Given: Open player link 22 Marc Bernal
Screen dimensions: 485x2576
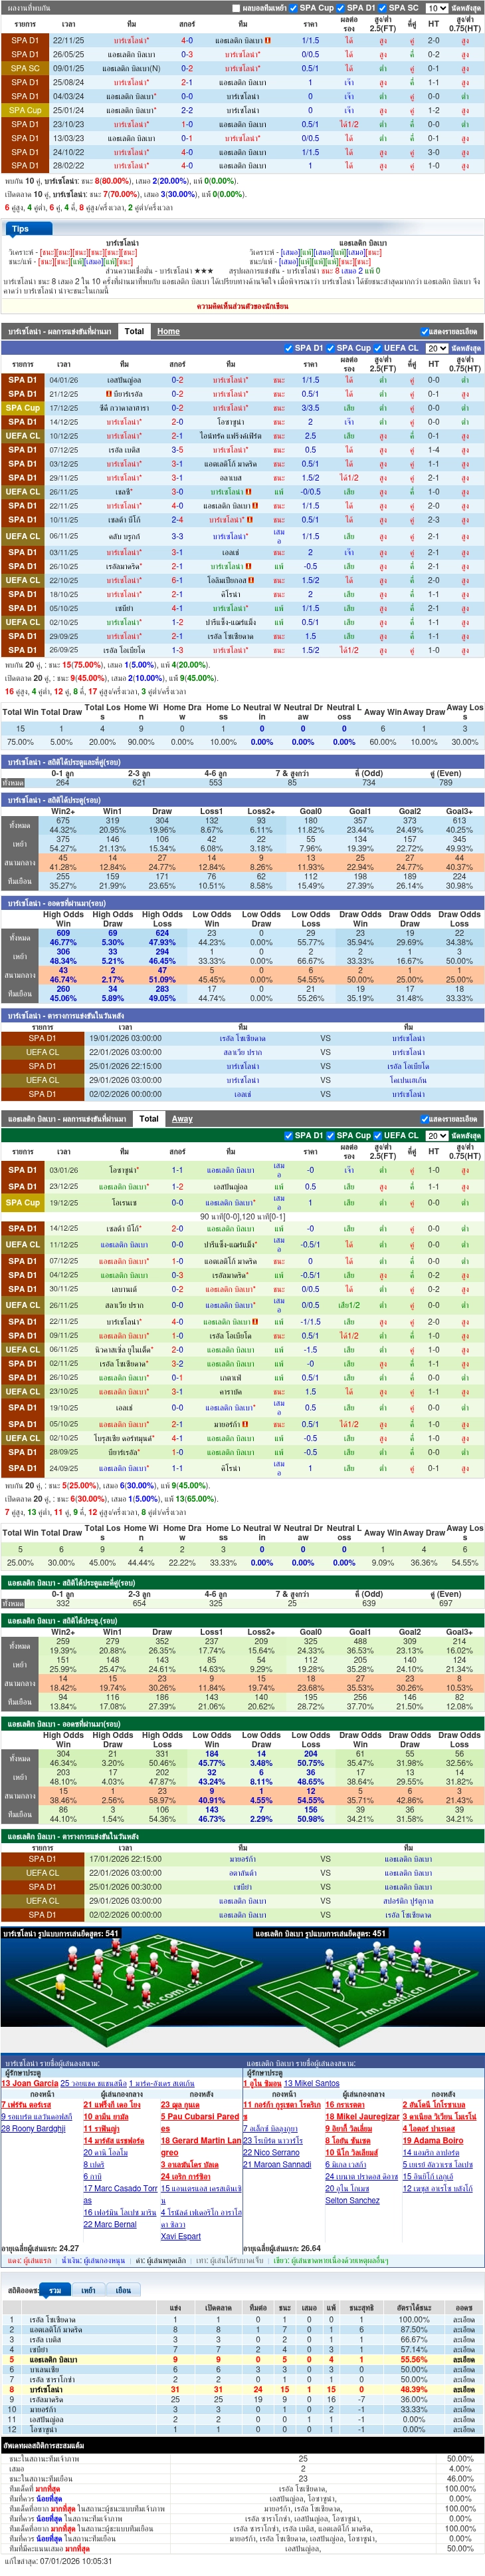Looking at the screenshot, I should tap(110, 2224).
